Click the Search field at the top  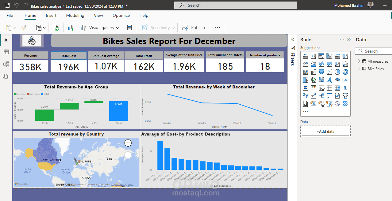[x=235, y=5]
